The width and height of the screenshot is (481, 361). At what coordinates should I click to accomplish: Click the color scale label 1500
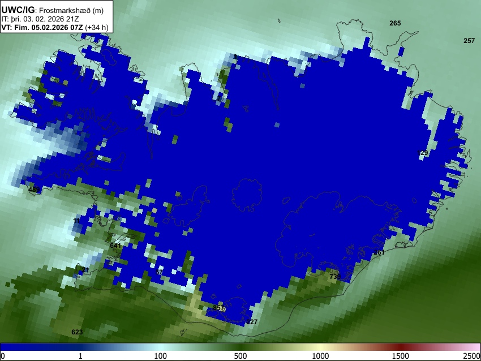(401, 356)
